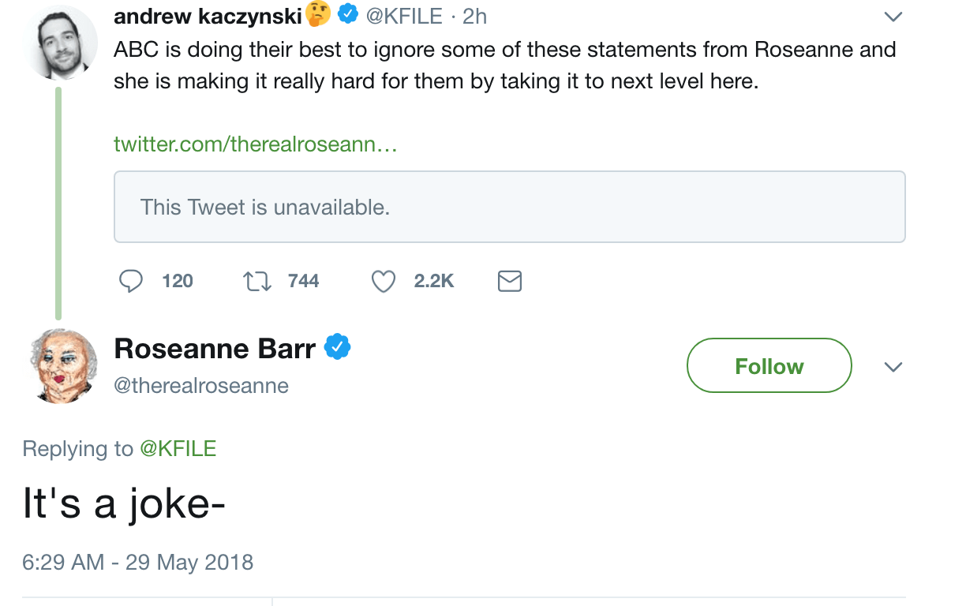The image size is (966, 606).
Task: Click the @therealroseanne handle
Action: click(x=201, y=386)
